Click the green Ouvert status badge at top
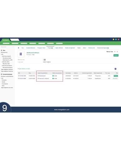 [x=116, y=55]
